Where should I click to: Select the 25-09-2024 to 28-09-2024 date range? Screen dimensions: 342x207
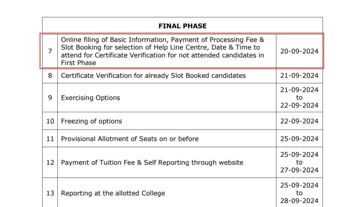tap(299, 193)
